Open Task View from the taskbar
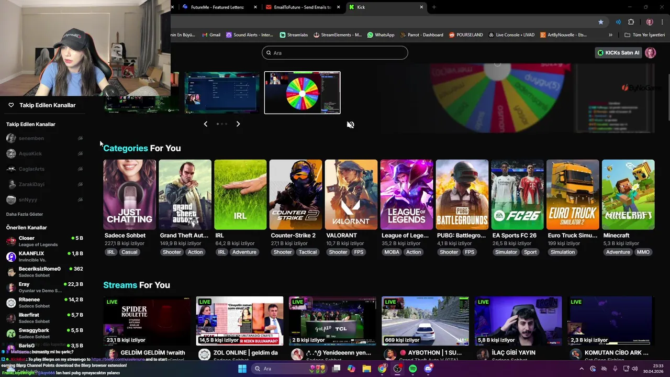The image size is (670, 377). click(336, 369)
